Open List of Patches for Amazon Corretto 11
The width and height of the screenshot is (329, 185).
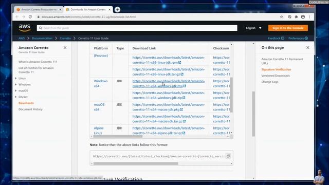36,70
